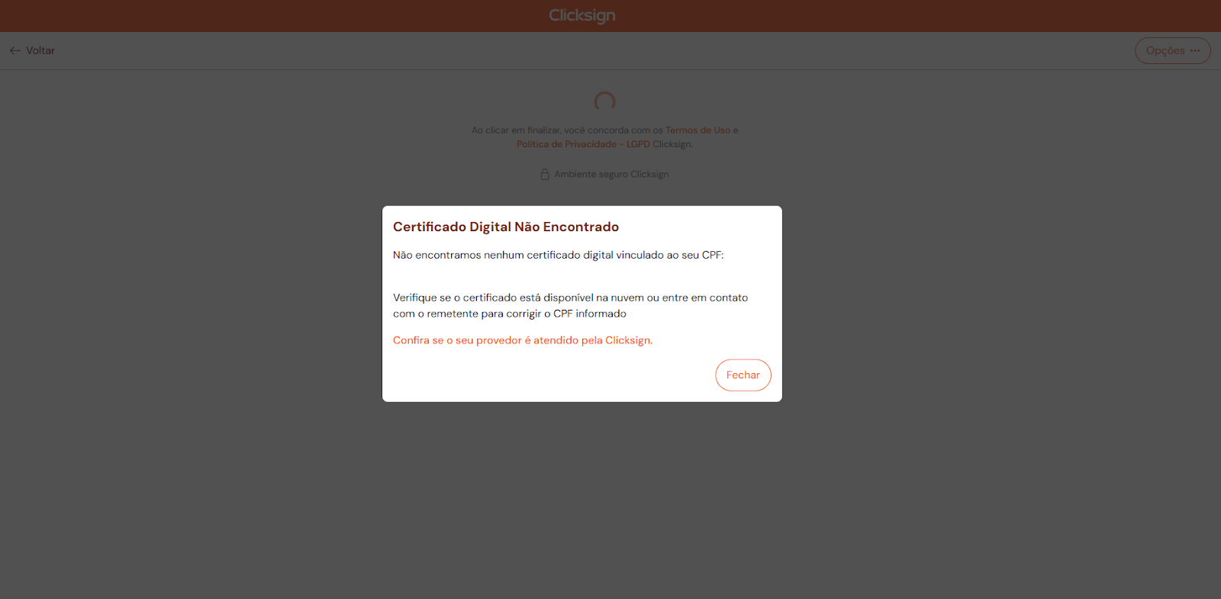The image size is (1221, 599).
Task: Click the word 'CPF:' ending the first dialog line
Action: (713, 255)
